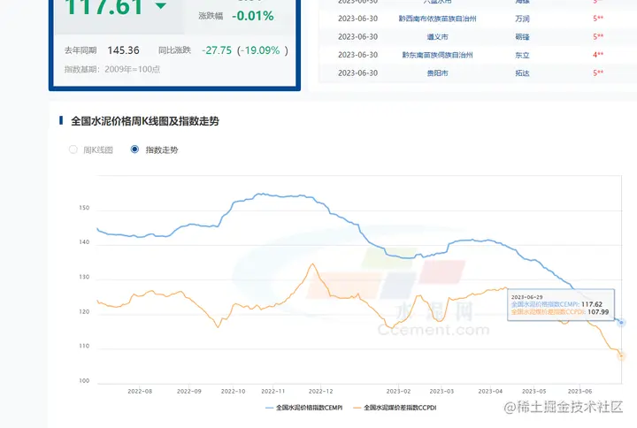637x428 pixels.
Task: Click the 117.61 index value
Action: (104, 7)
